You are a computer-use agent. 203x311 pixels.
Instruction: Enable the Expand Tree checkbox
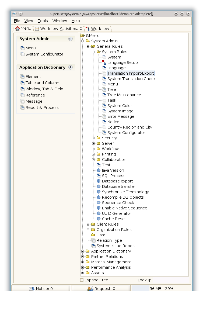pyautogui.click(x=82, y=280)
